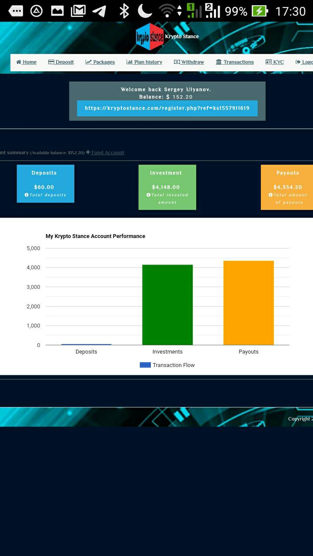Image resolution: width=313 pixels, height=556 pixels.
Task: Click the bank icon beside Transactions
Action: [x=219, y=62]
